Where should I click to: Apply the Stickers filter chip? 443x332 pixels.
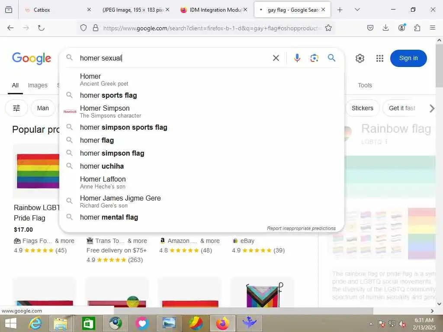click(362, 108)
